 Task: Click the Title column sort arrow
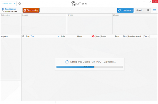click(x=59, y=36)
